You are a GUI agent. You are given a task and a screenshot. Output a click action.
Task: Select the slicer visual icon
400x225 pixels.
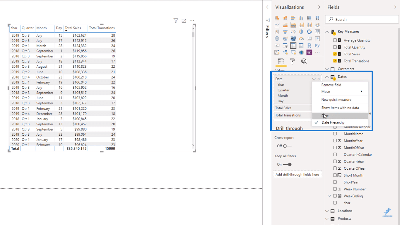click(x=285, y=45)
